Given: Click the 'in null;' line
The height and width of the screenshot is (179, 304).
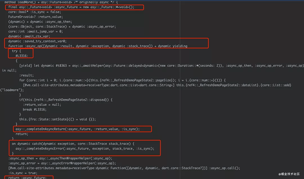Looking at the screenshot, I should (9, 71).
